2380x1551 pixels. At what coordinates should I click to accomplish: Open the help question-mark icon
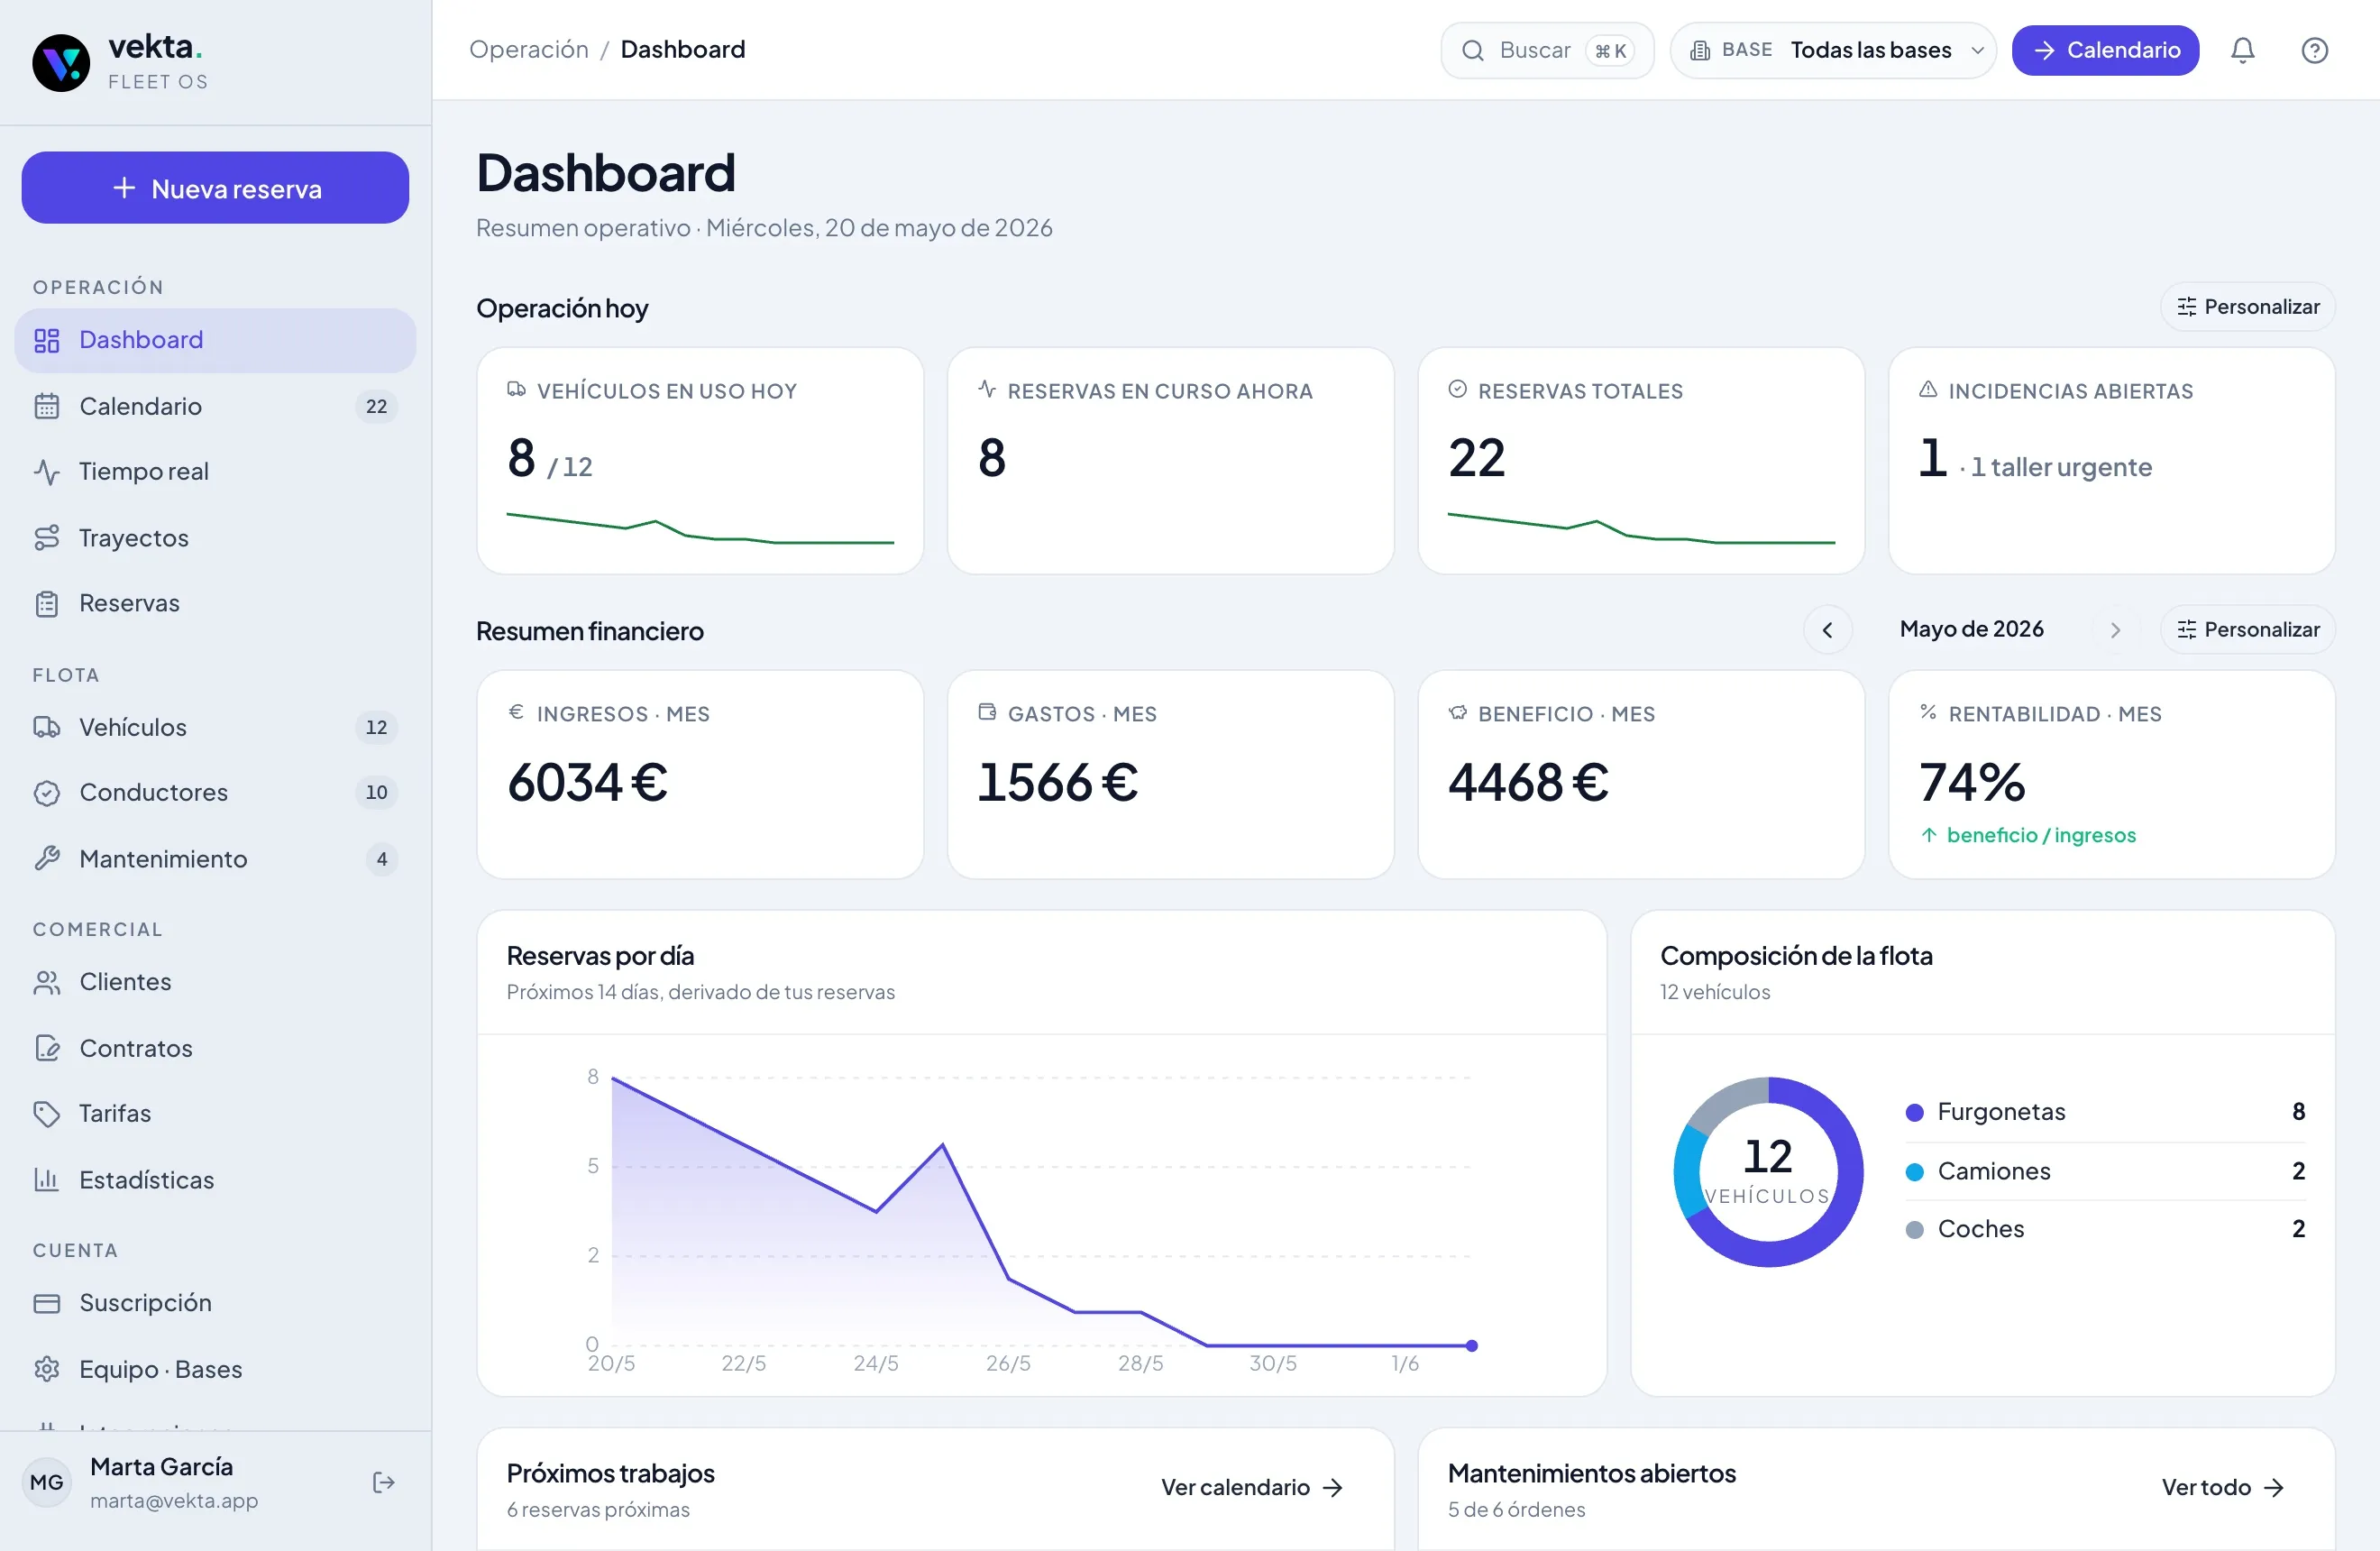2314,50
